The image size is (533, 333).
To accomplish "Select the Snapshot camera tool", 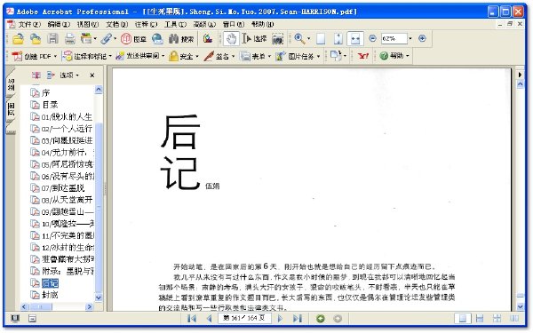I will point(278,39).
